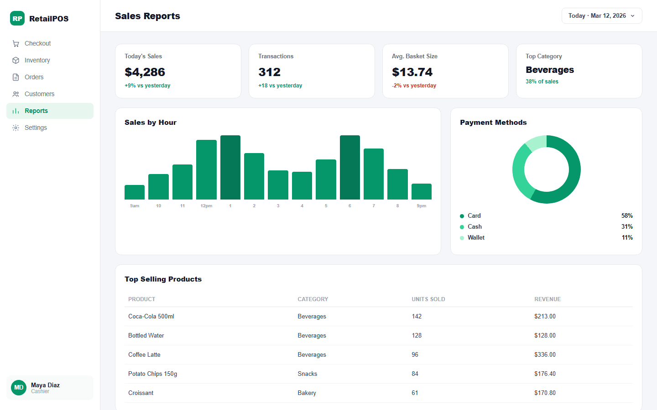Click the Settings gear icon
Viewport: 657px width, 410px height.
[x=16, y=128]
